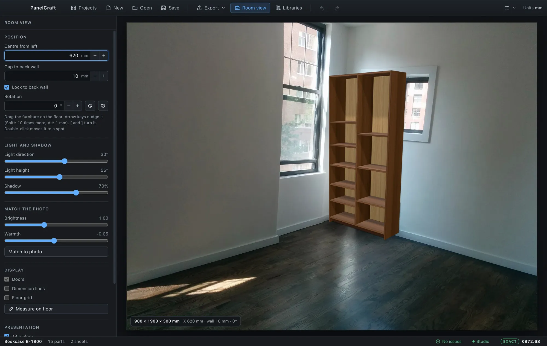The image size is (547, 346).
Task: Rotate furniture clockwise icon
Action: (x=90, y=106)
